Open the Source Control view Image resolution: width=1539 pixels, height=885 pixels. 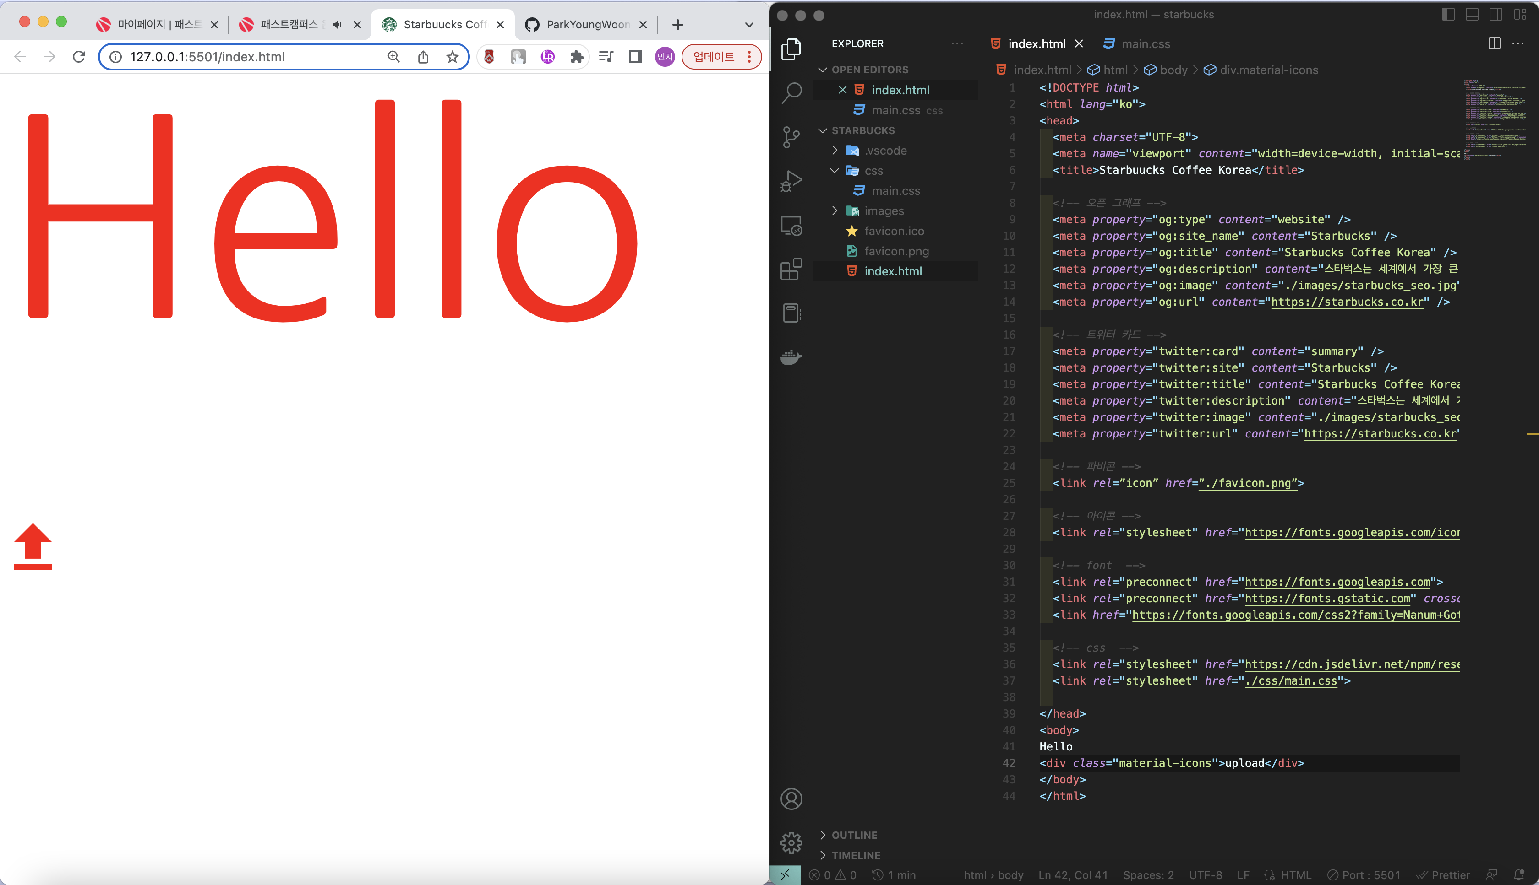(791, 137)
